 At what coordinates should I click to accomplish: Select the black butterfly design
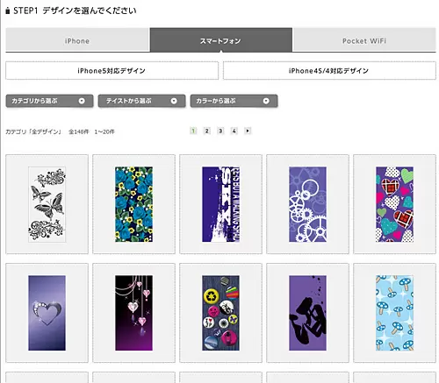pyautogui.click(x=47, y=204)
